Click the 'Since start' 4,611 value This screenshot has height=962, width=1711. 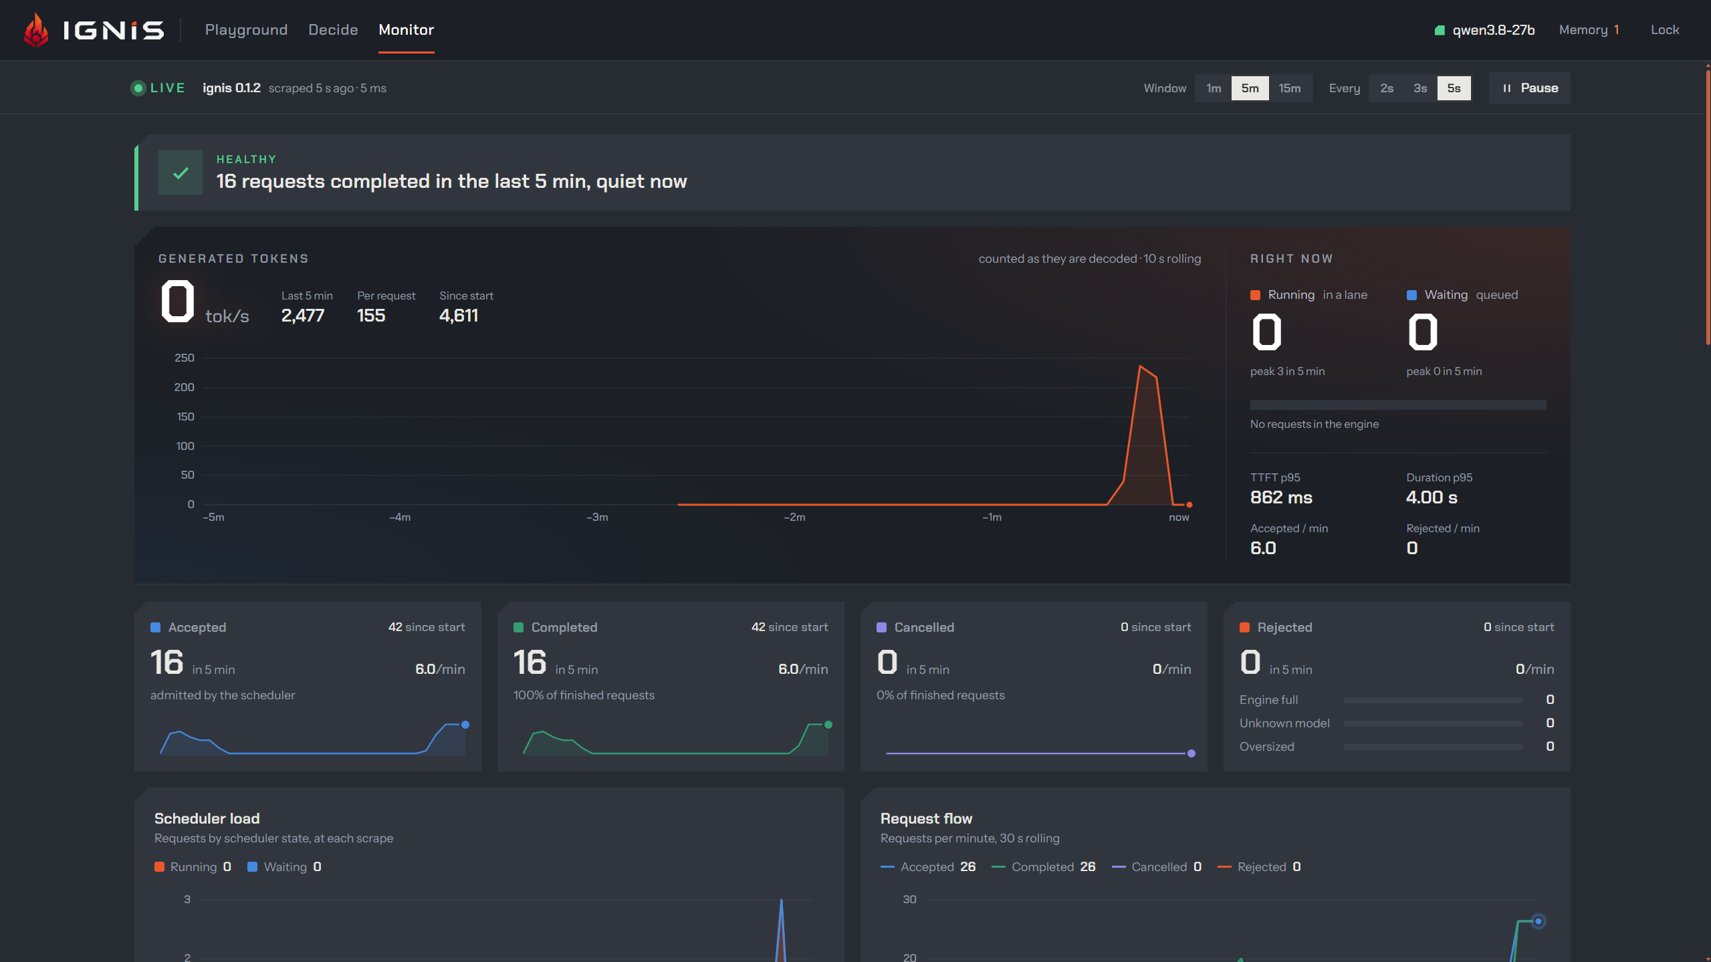point(458,316)
